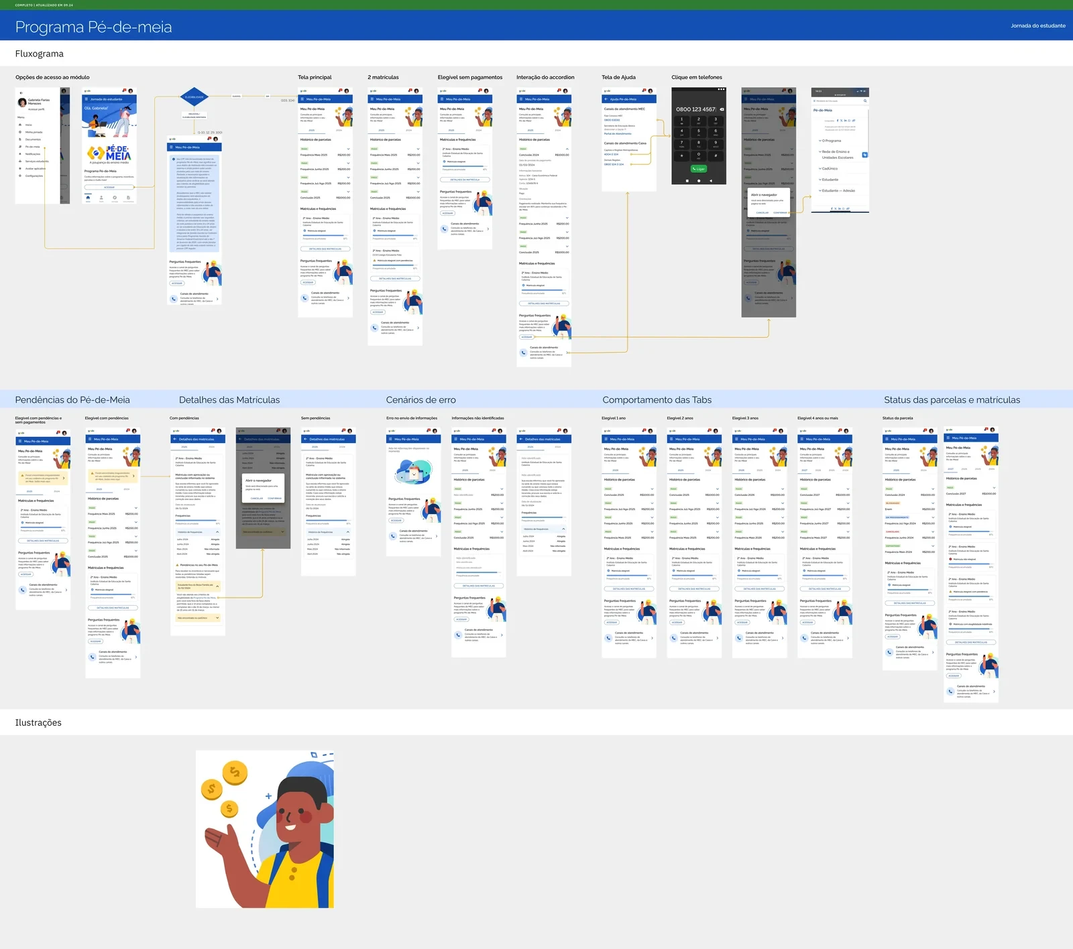Expand the Frequência Maio 2025 row chevron on Tela principal
The image size is (1073, 949).
pos(348,149)
